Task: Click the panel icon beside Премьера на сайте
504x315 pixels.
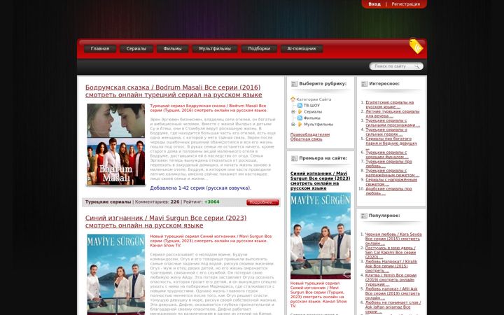Action: [x=294, y=158]
